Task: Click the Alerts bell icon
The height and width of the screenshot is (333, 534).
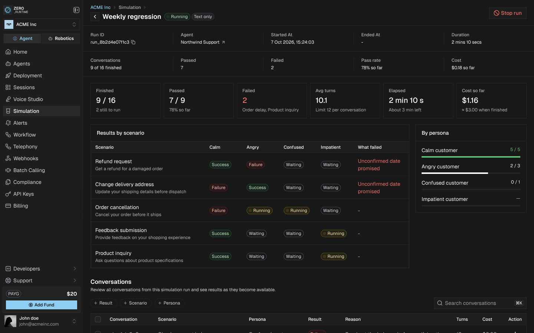Action: coord(8,123)
